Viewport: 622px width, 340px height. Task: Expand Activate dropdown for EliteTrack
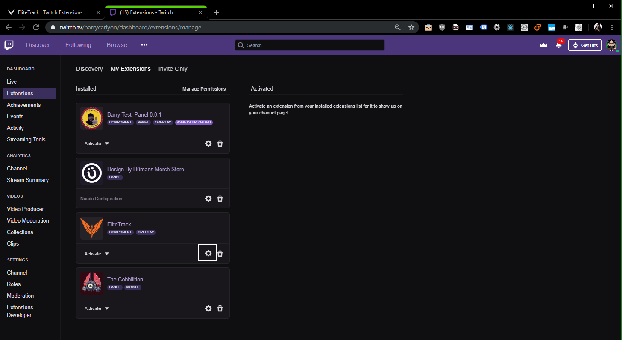tap(97, 254)
